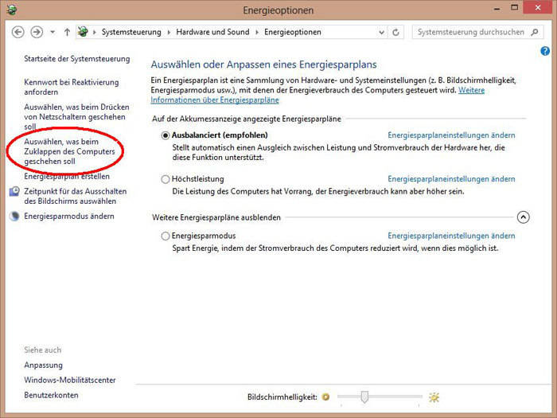The image size is (557, 418).
Task: Open Netzschalter action settings link
Action: (x=76, y=116)
